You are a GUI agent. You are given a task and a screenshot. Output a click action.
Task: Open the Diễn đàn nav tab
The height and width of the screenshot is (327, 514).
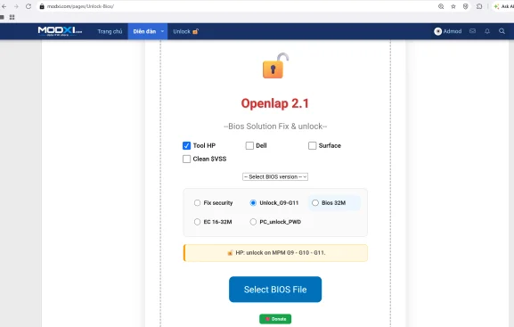[144, 31]
